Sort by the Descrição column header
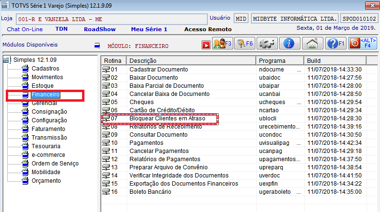The height and width of the screenshot is (212, 380). click(x=191, y=60)
